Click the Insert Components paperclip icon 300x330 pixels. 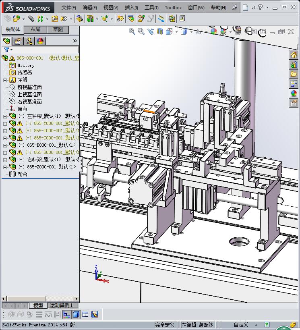point(31,19)
